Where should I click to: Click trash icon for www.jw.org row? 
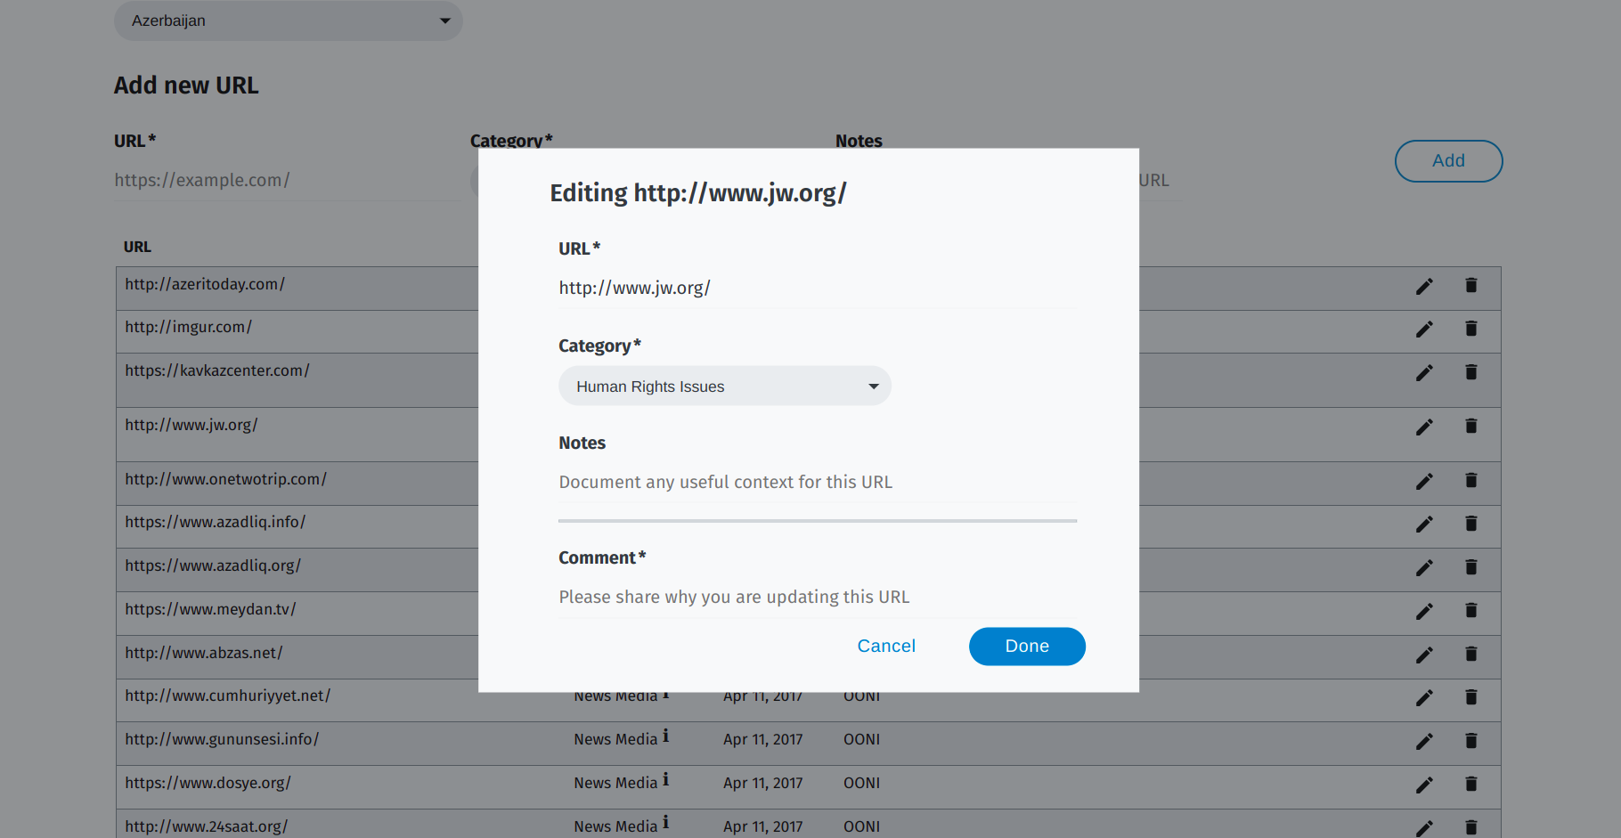[1470, 427]
